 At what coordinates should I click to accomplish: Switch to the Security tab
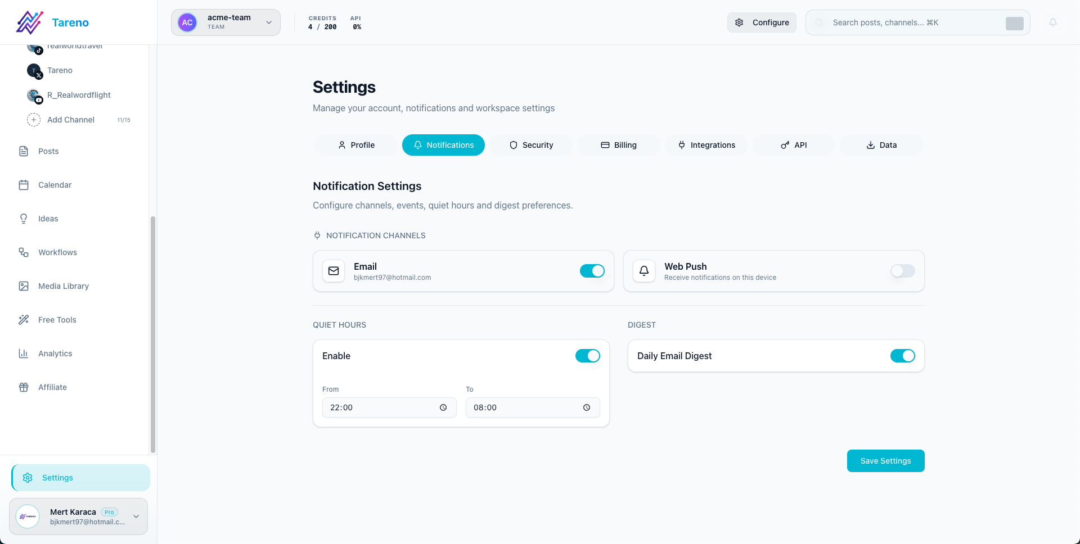(x=531, y=145)
